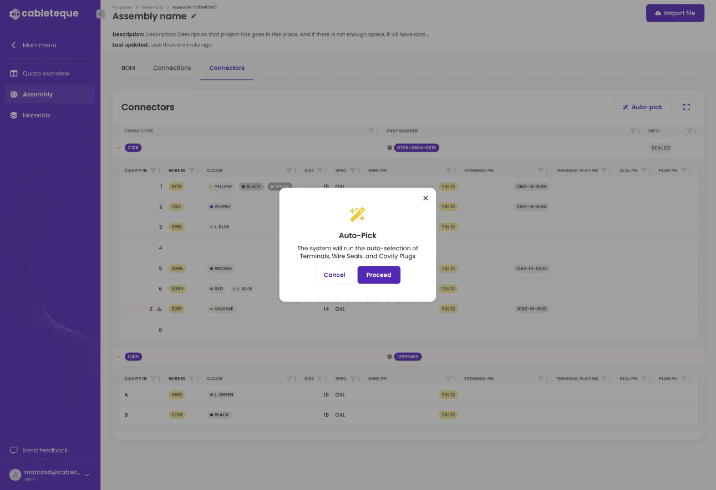Cancel the Auto-Pick dialog
The height and width of the screenshot is (490, 716).
334,275
